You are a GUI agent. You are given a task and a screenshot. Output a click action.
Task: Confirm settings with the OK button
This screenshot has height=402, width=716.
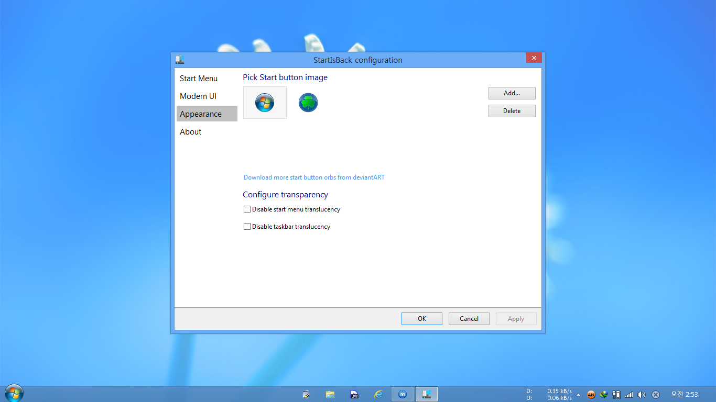pos(422,319)
